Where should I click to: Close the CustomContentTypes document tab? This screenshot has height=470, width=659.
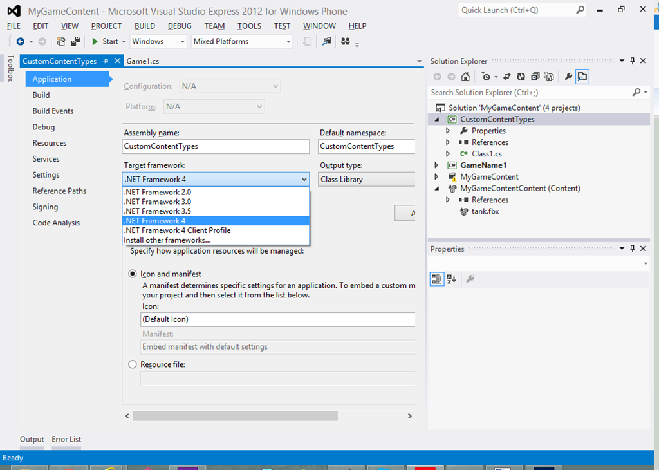coord(118,61)
